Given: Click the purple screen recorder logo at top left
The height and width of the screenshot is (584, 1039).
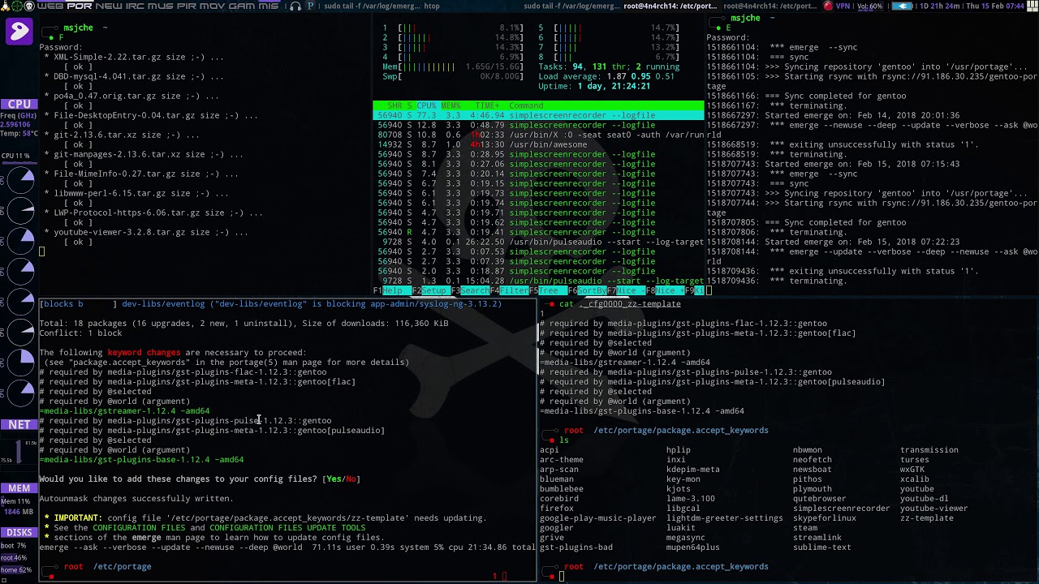Looking at the screenshot, I should [19, 32].
